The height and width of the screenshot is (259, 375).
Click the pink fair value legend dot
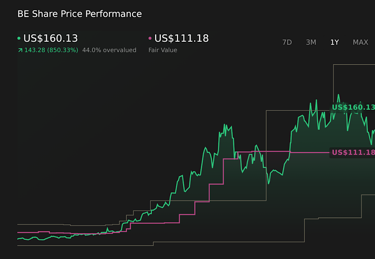point(150,39)
